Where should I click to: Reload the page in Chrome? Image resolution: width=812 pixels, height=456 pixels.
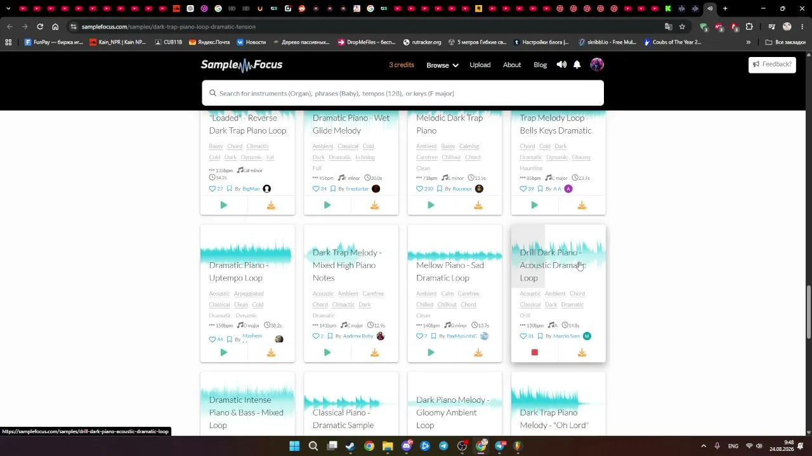point(40,27)
